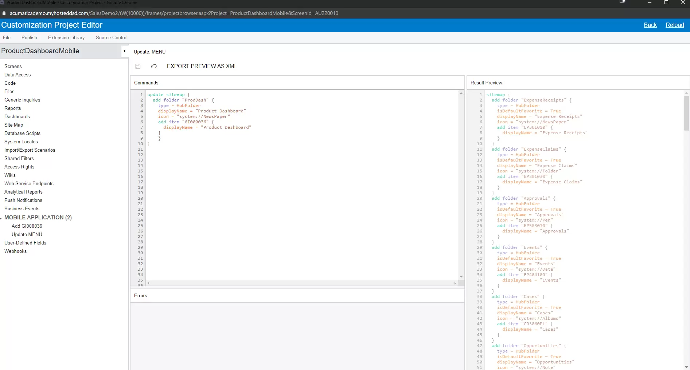Click the Back link

(x=650, y=25)
